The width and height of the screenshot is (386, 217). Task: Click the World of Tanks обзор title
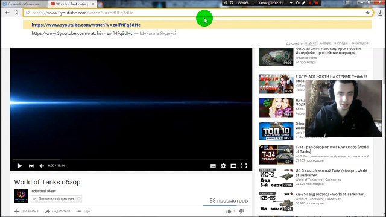click(47, 182)
